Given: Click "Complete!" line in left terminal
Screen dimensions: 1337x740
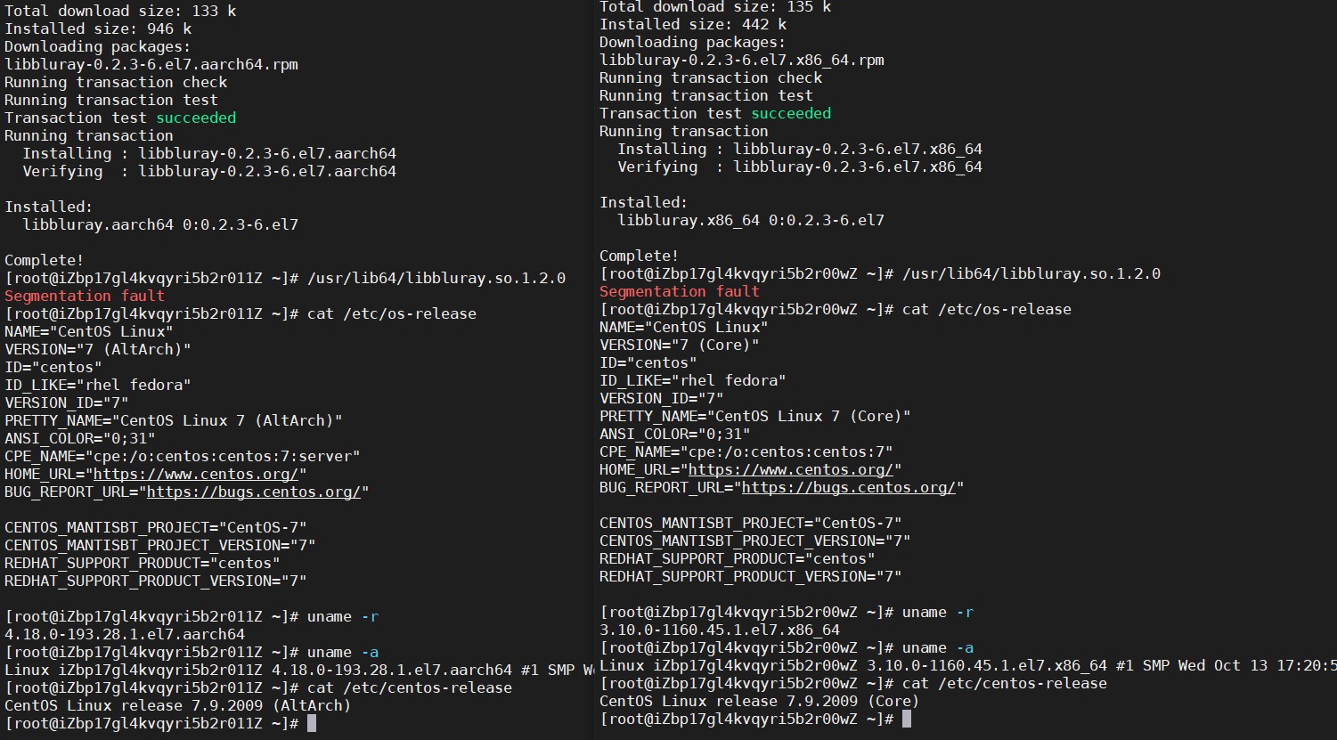Looking at the screenshot, I should click(45, 260).
